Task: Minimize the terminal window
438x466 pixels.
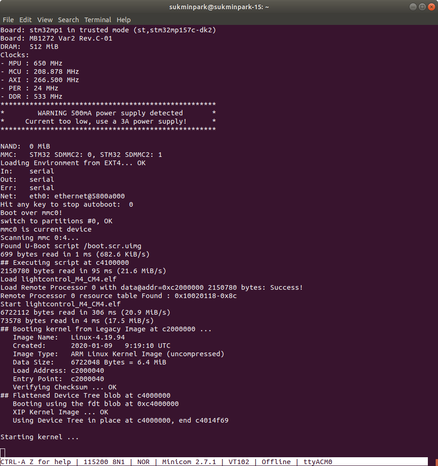Action: coord(413,7)
